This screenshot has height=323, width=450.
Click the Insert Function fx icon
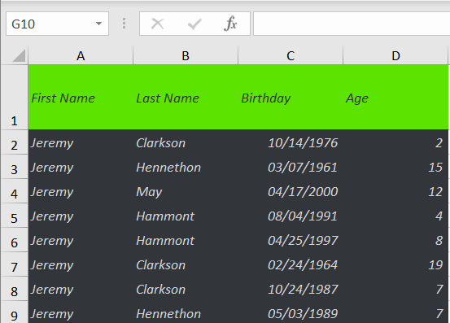(230, 24)
